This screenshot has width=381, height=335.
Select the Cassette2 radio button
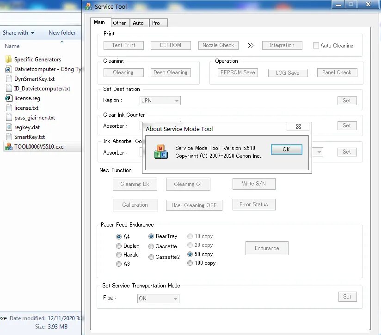151,257
